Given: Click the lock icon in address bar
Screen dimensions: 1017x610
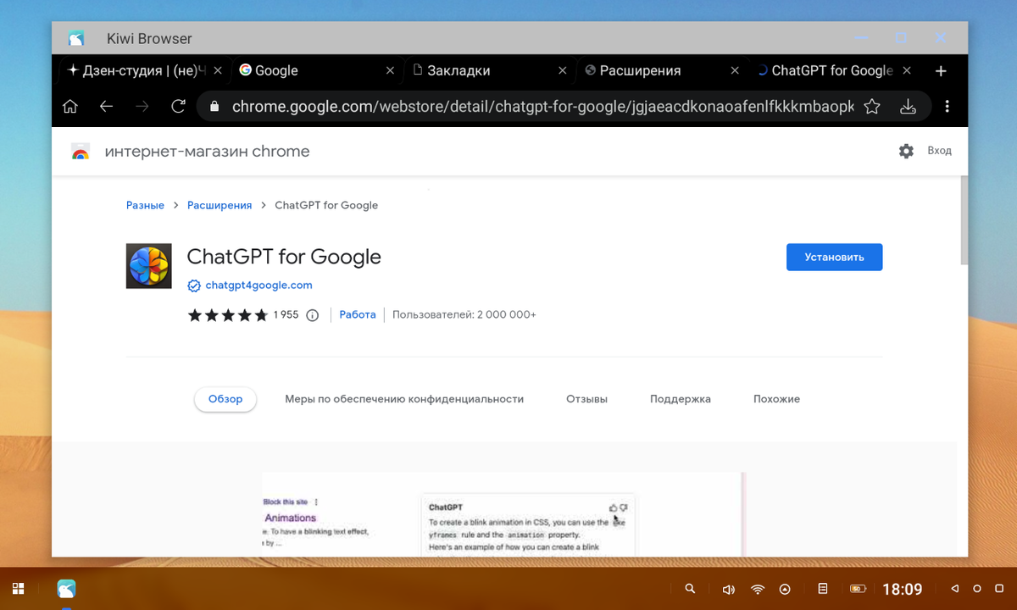Looking at the screenshot, I should coord(214,107).
